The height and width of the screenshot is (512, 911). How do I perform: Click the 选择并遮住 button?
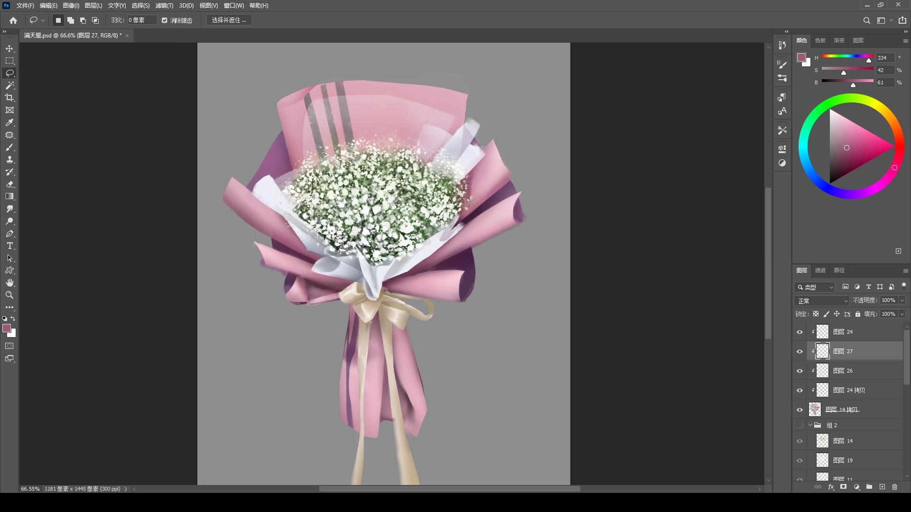coord(229,20)
